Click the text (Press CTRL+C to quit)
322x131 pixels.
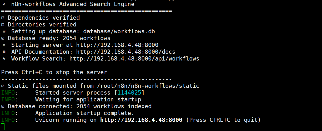click(x=223, y=120)
